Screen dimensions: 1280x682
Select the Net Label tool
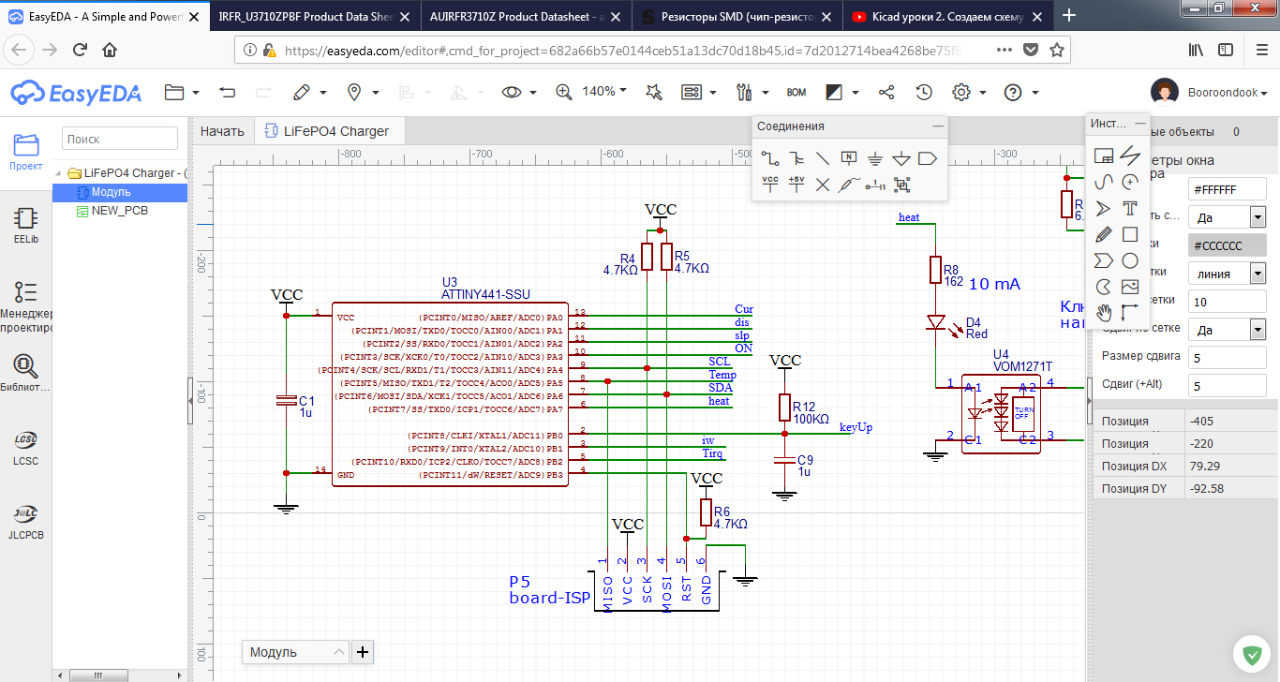pyautogui.click(x=849, y=158)
